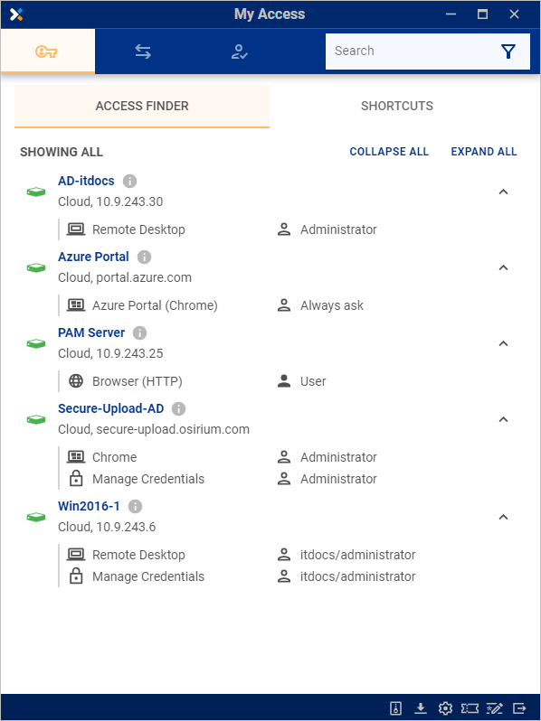Launch Remote Desktop for Win2016-1
The width and height of the screenshot is (541, 721).
click(138, 555)
